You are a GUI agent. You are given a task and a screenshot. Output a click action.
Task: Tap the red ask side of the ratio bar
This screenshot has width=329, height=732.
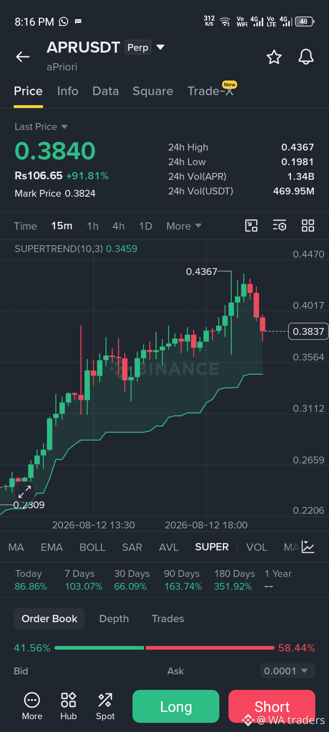(210, 648)
